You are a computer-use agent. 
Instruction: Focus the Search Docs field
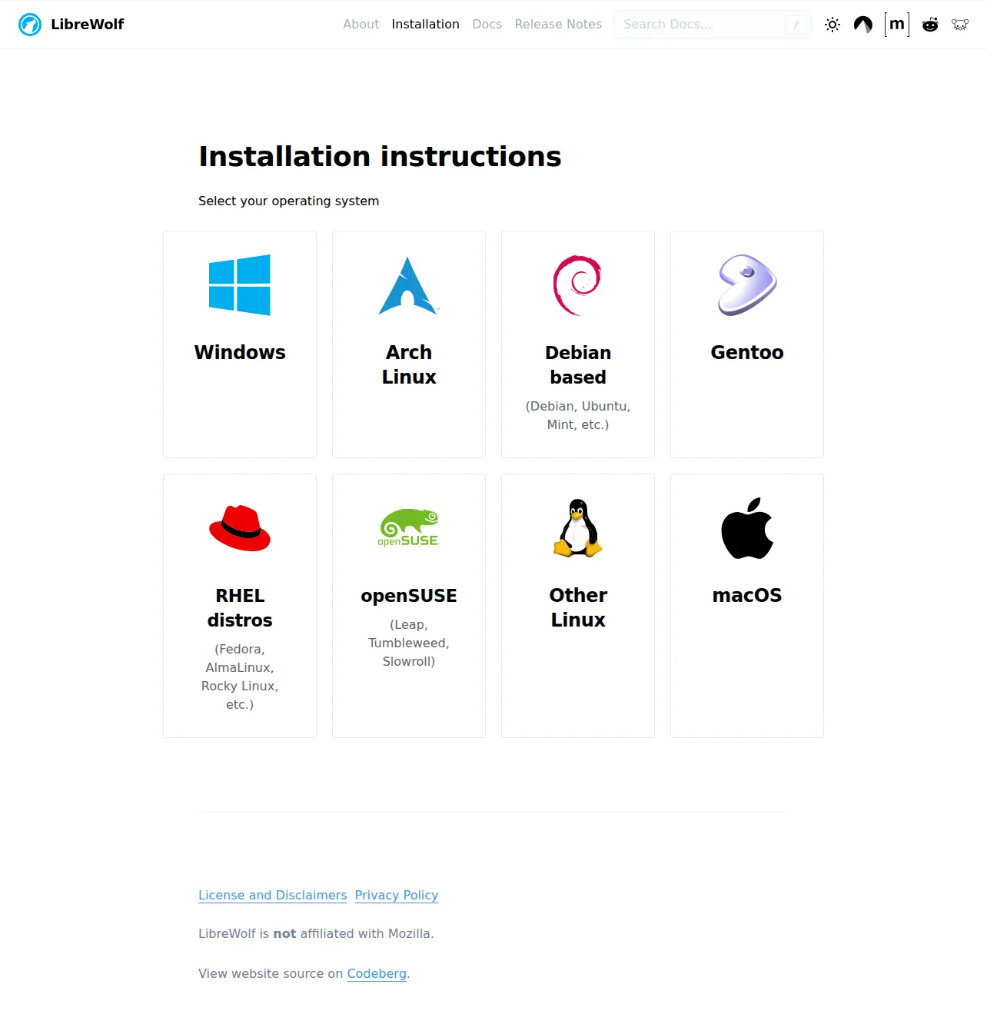point(712,25)
